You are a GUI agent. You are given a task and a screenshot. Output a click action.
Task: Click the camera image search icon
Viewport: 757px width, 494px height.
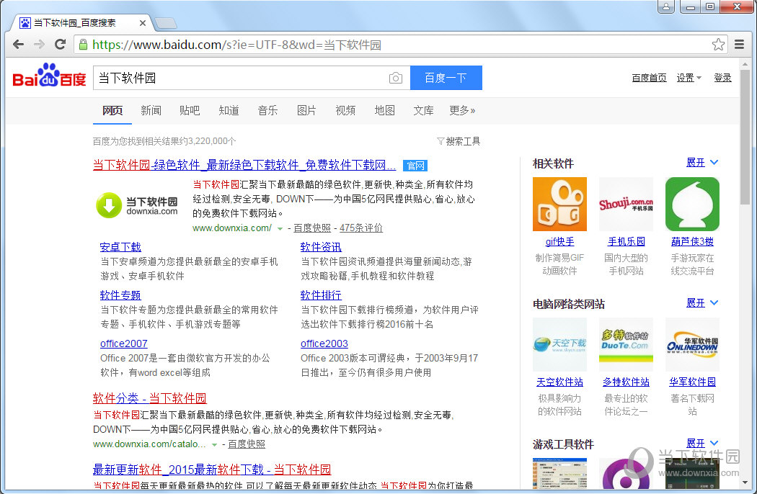click(x=395, y=78)
